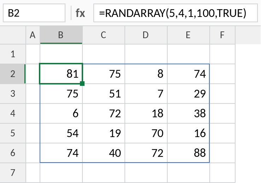Screen dimensions: 261x183
Task: Select column F header
Action: point(222,35)
